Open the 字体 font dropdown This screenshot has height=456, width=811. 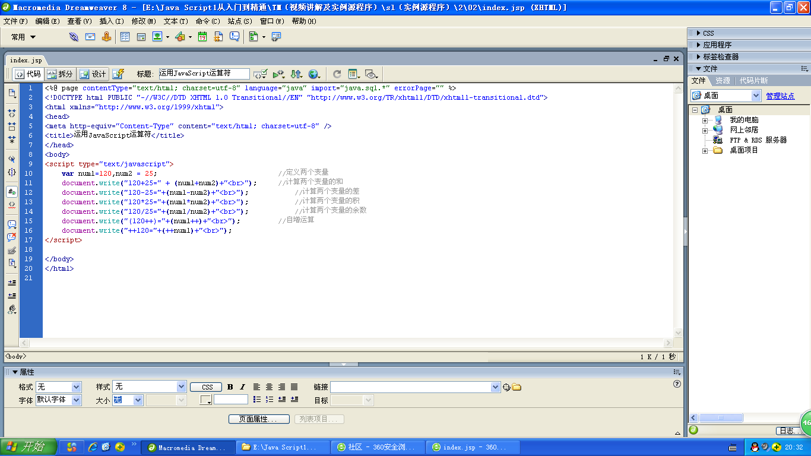click(76, 400)
